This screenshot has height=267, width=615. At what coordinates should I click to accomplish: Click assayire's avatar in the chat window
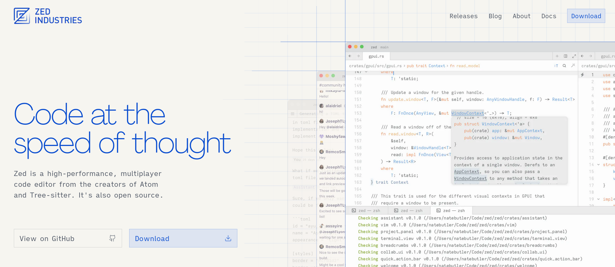click(x=322, y=226)
